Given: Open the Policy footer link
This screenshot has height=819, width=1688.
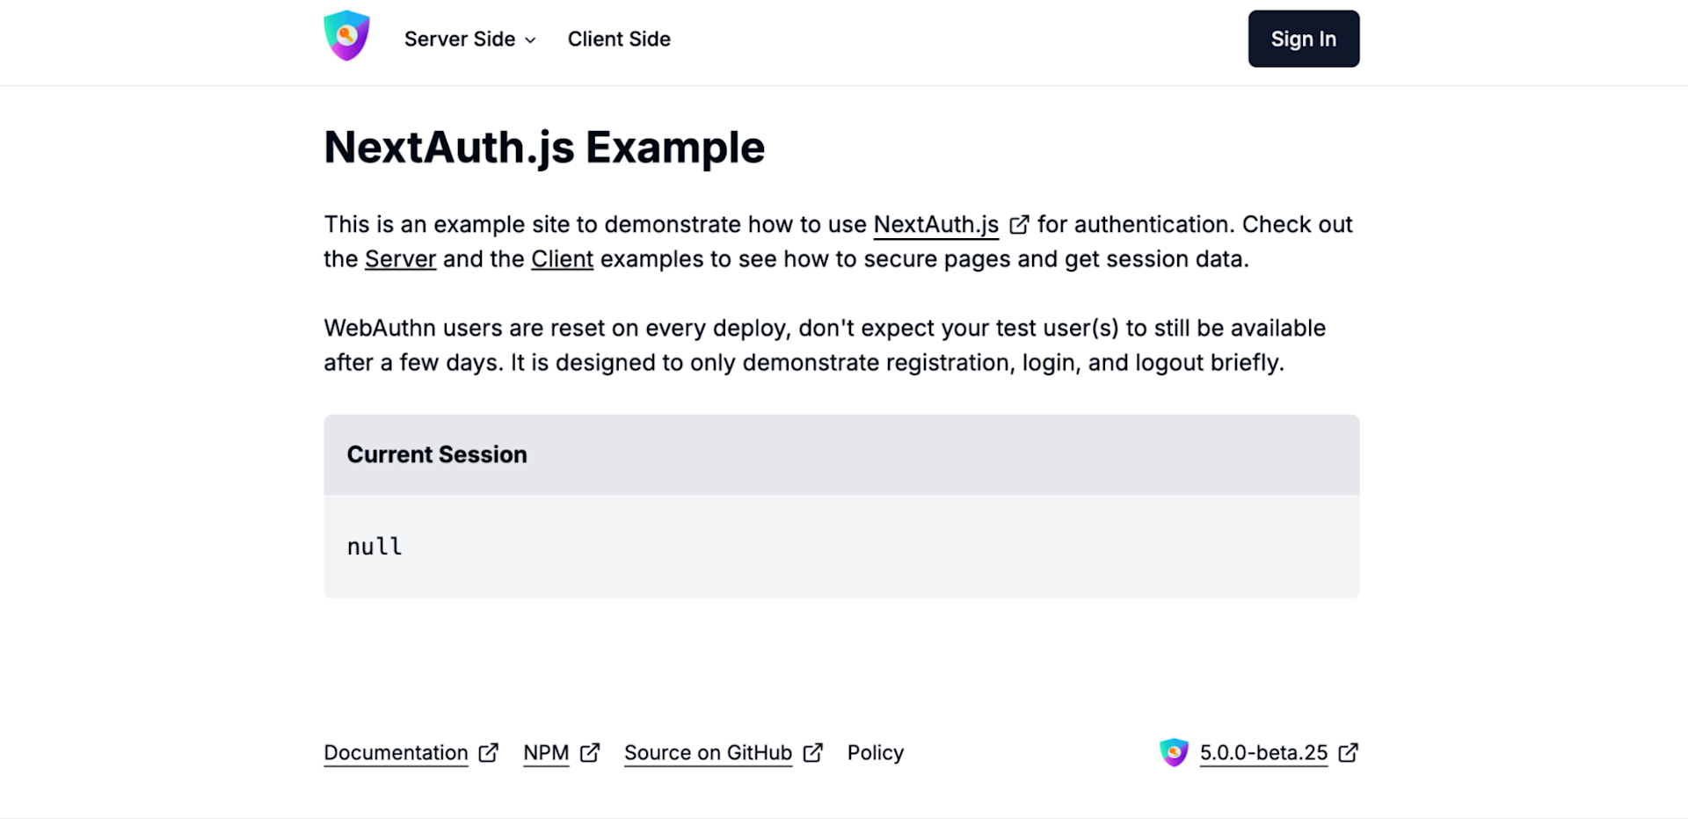Looking at the screenshot, I should point(876,753).
